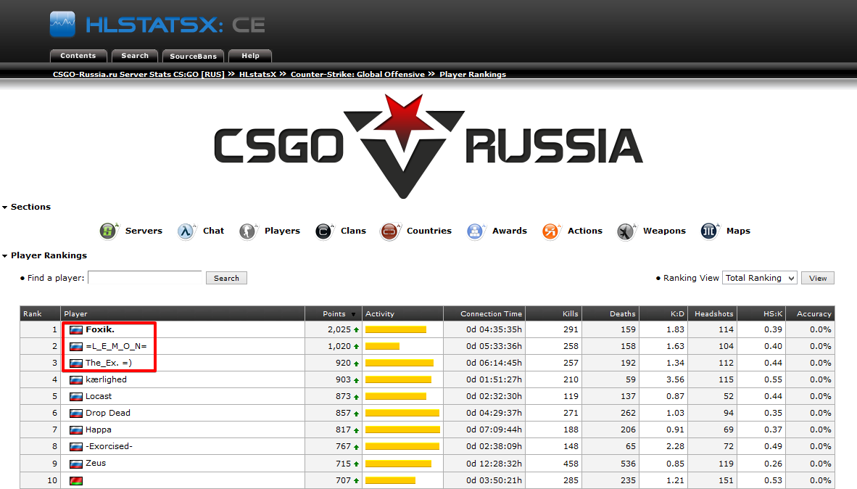Viewport: 857px width, 489px height.
Task: Open the Maps section icon
Action: (x=709, y=231)
